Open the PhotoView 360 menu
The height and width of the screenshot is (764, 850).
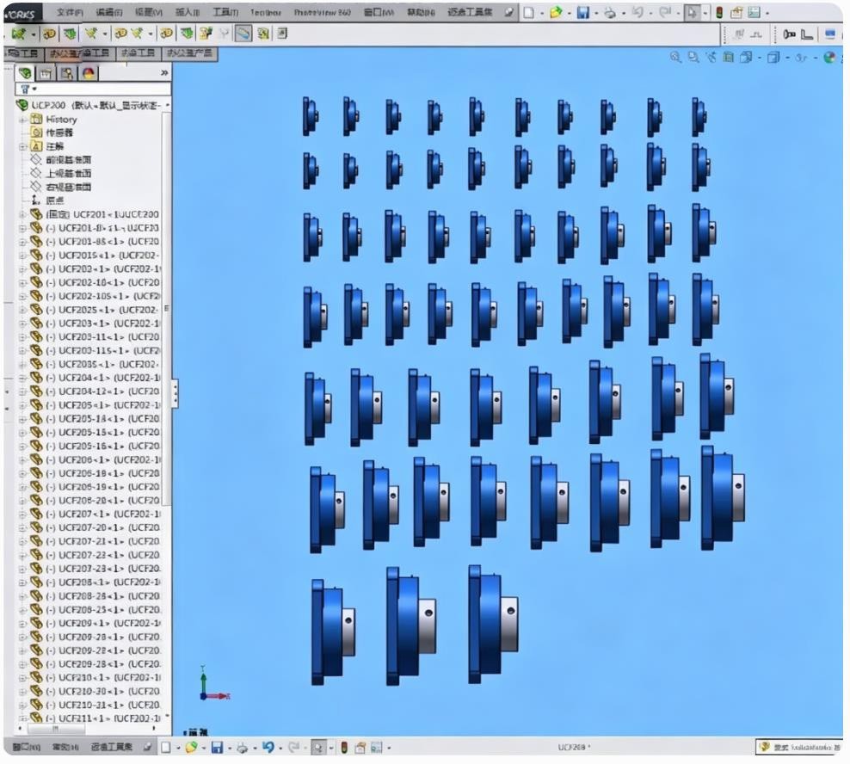click(x=322, y=12)
